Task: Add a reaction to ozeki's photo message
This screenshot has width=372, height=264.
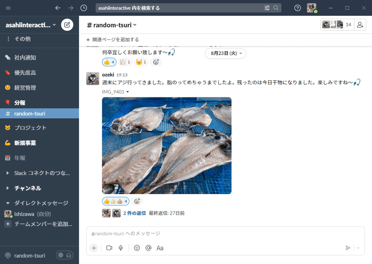Action: point(137,201)
